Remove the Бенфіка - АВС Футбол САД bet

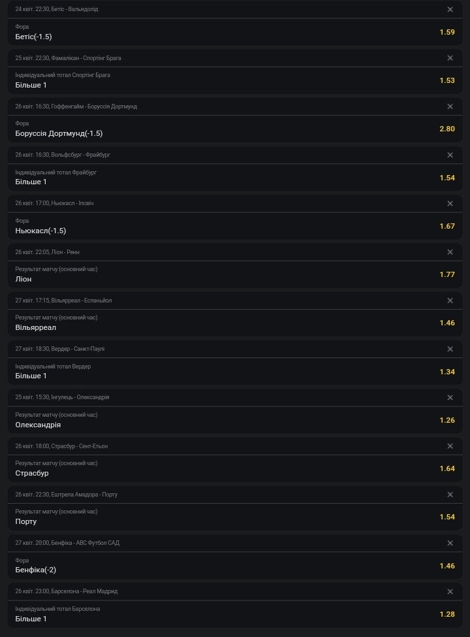(450, 543)
